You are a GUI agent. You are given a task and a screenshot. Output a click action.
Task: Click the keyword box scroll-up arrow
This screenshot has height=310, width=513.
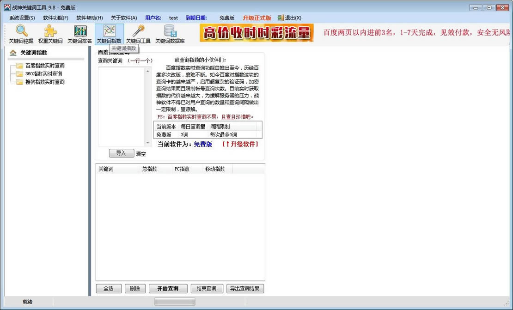point(148,71)
